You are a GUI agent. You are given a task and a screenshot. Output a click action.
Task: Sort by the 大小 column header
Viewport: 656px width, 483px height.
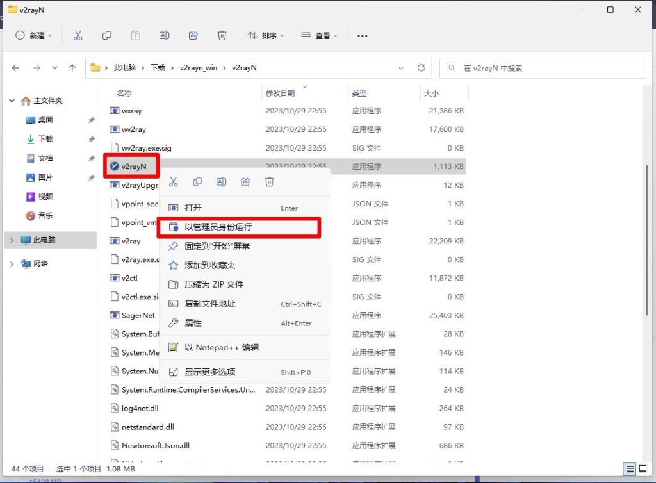coord(431,94)
